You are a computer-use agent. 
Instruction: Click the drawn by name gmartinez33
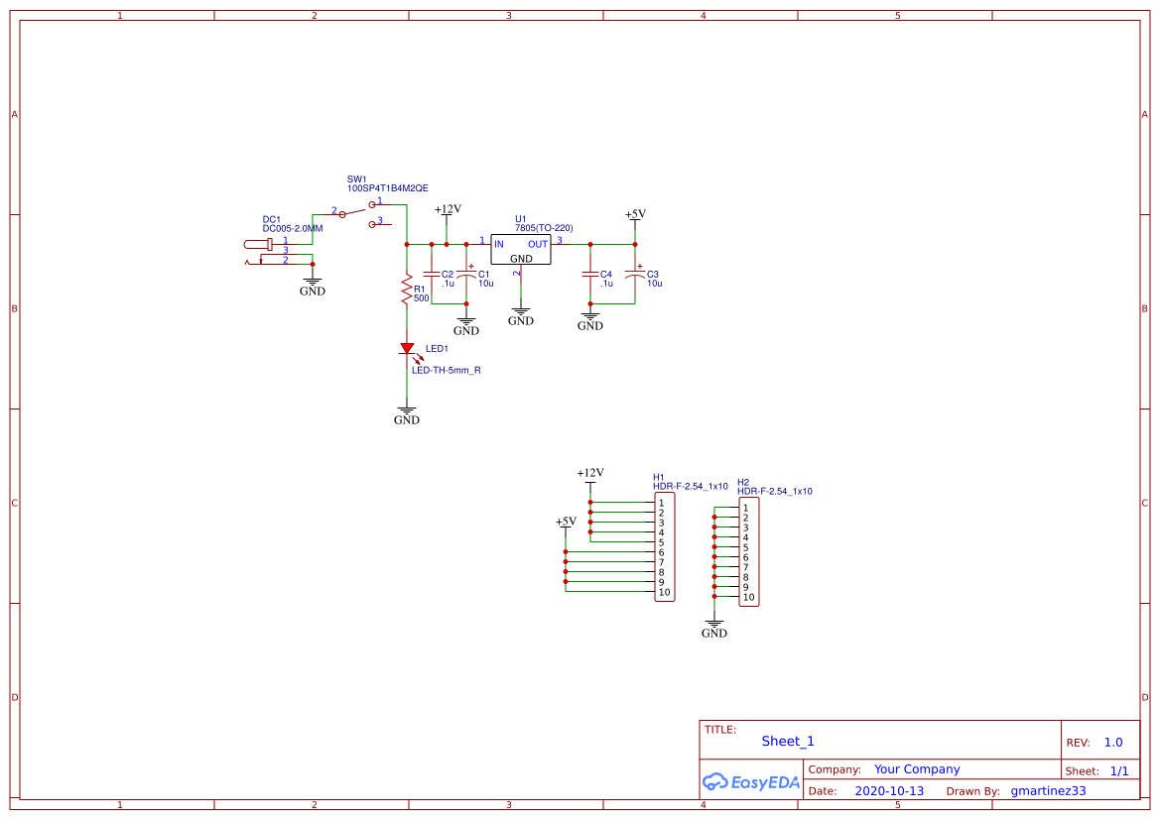click(1047, 790)
